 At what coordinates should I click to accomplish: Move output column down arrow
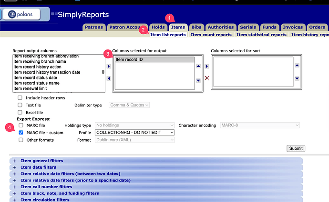click(199, 80)
